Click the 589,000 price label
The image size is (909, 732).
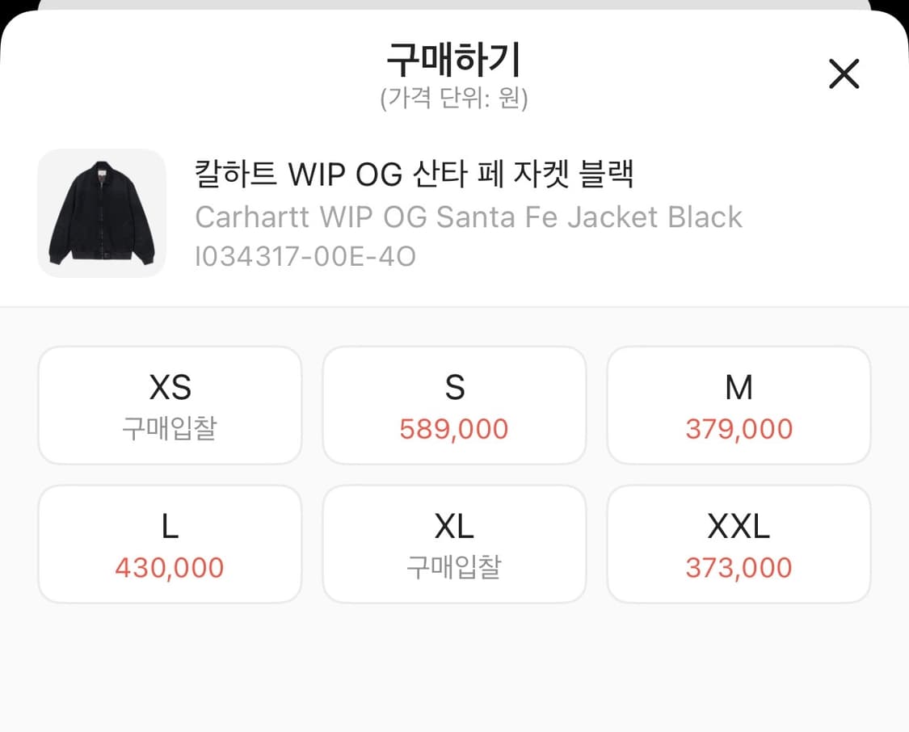click(x=454, y=431)
